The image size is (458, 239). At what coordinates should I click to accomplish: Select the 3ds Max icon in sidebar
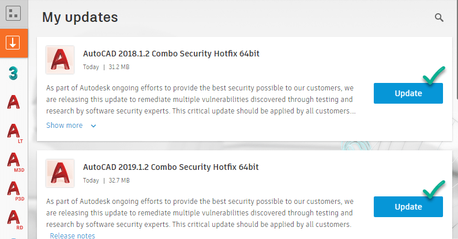13,73
